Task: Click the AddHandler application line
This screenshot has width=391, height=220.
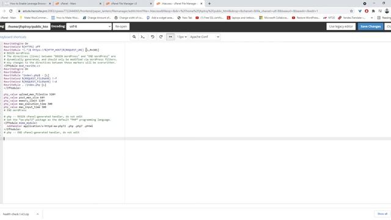Action: [x=50, y=126]
